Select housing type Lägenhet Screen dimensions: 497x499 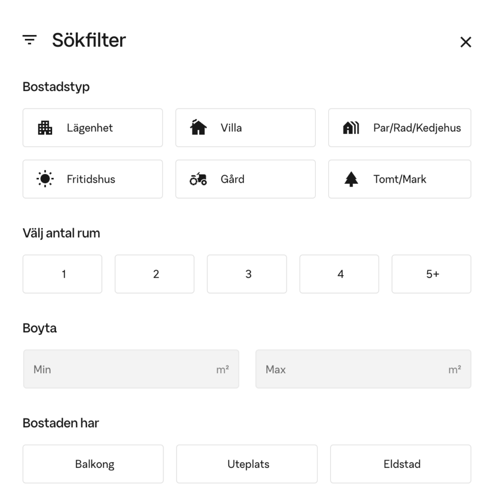click(92, 128)
